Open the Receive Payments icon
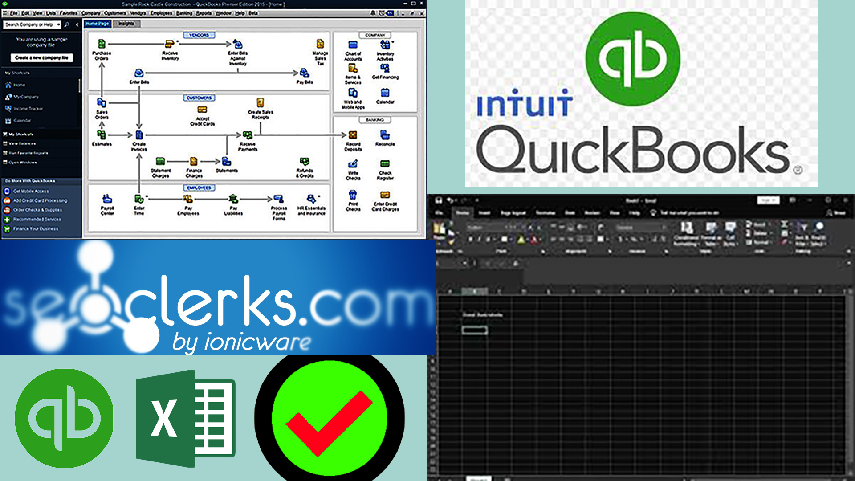Image resolution: width=855 pixels, height=481 pixels. click(x=248, y=135)
